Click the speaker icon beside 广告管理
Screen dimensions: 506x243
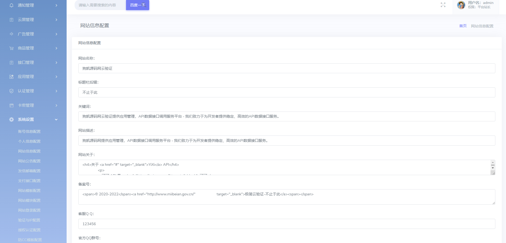pos(11,34)
